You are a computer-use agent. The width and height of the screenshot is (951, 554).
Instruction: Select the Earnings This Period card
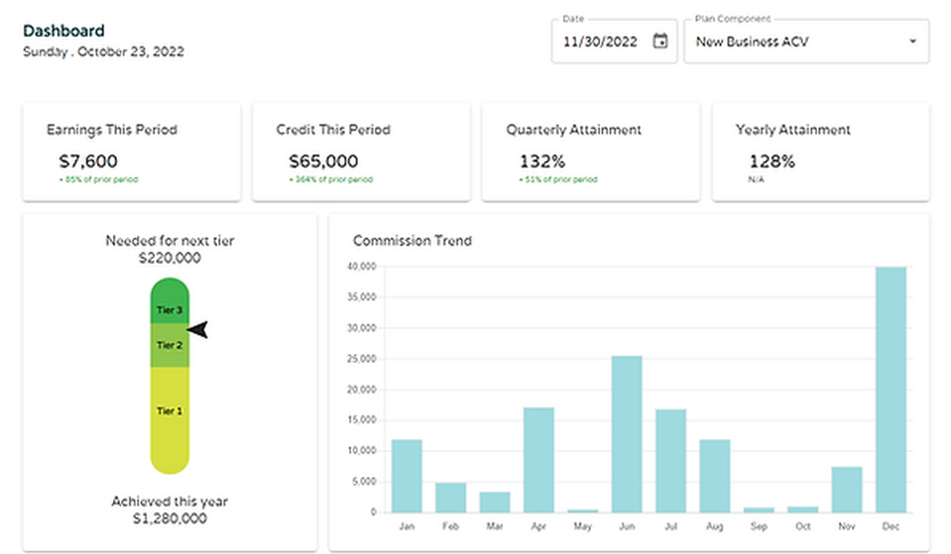coord(131,151)
